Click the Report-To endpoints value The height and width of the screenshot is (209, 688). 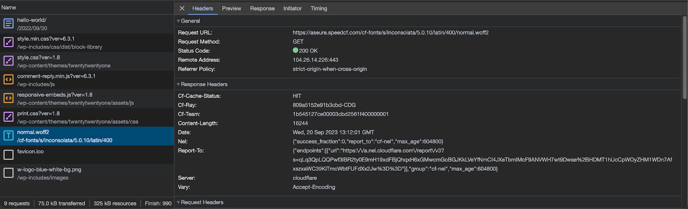[x=482, y=160]
